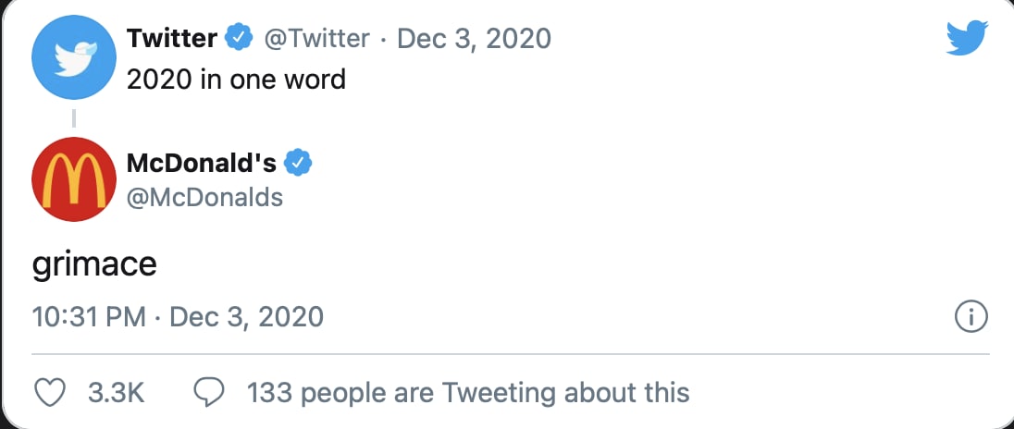Open the Dec 3, 2020 date in header
The width and height of the screenshot is (1014, 429).
pyautogui.click(x=474, y=39)
